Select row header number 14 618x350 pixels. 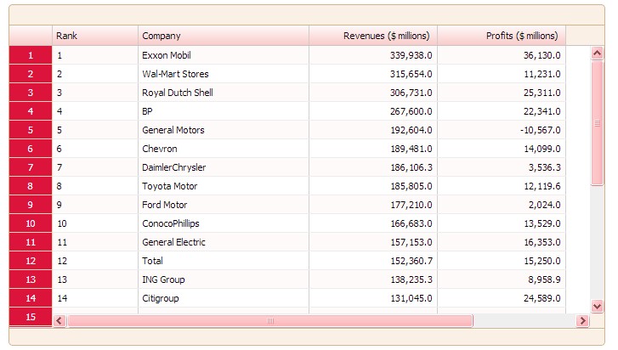pos(31,298)
